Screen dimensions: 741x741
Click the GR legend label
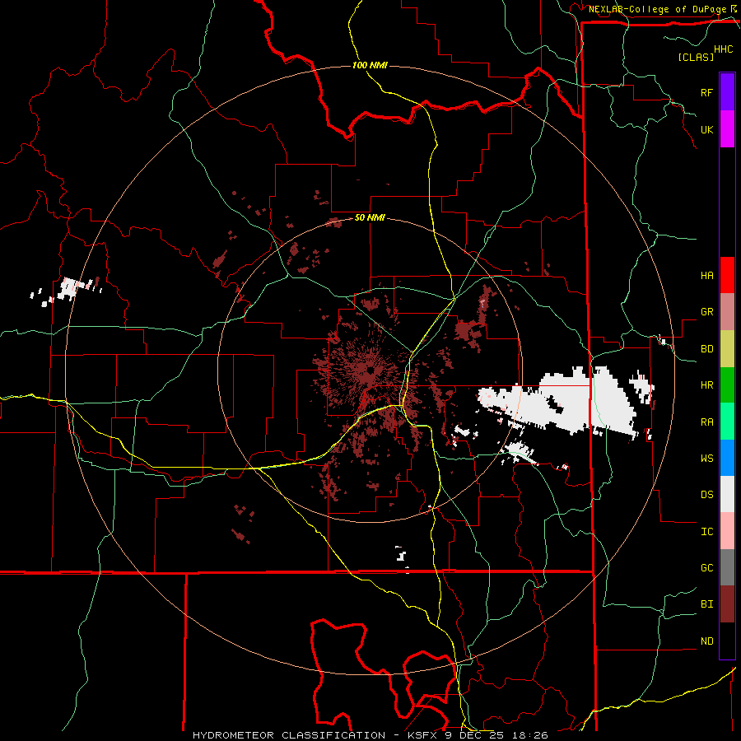coord(706,312)
